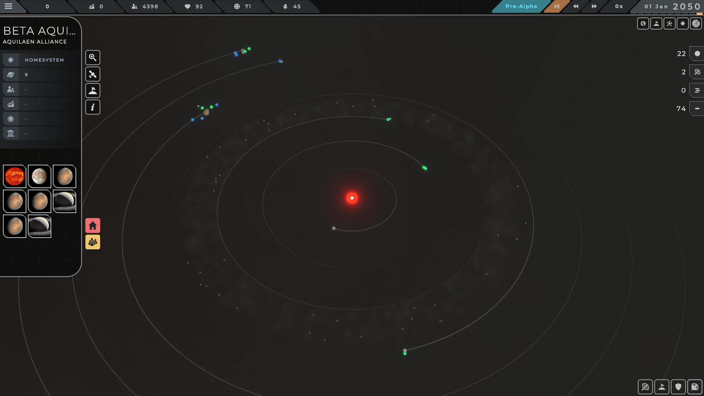Click the central red star on the map
Image resolution: width=704 pixels, height=396 pixels.
(352, 198)
